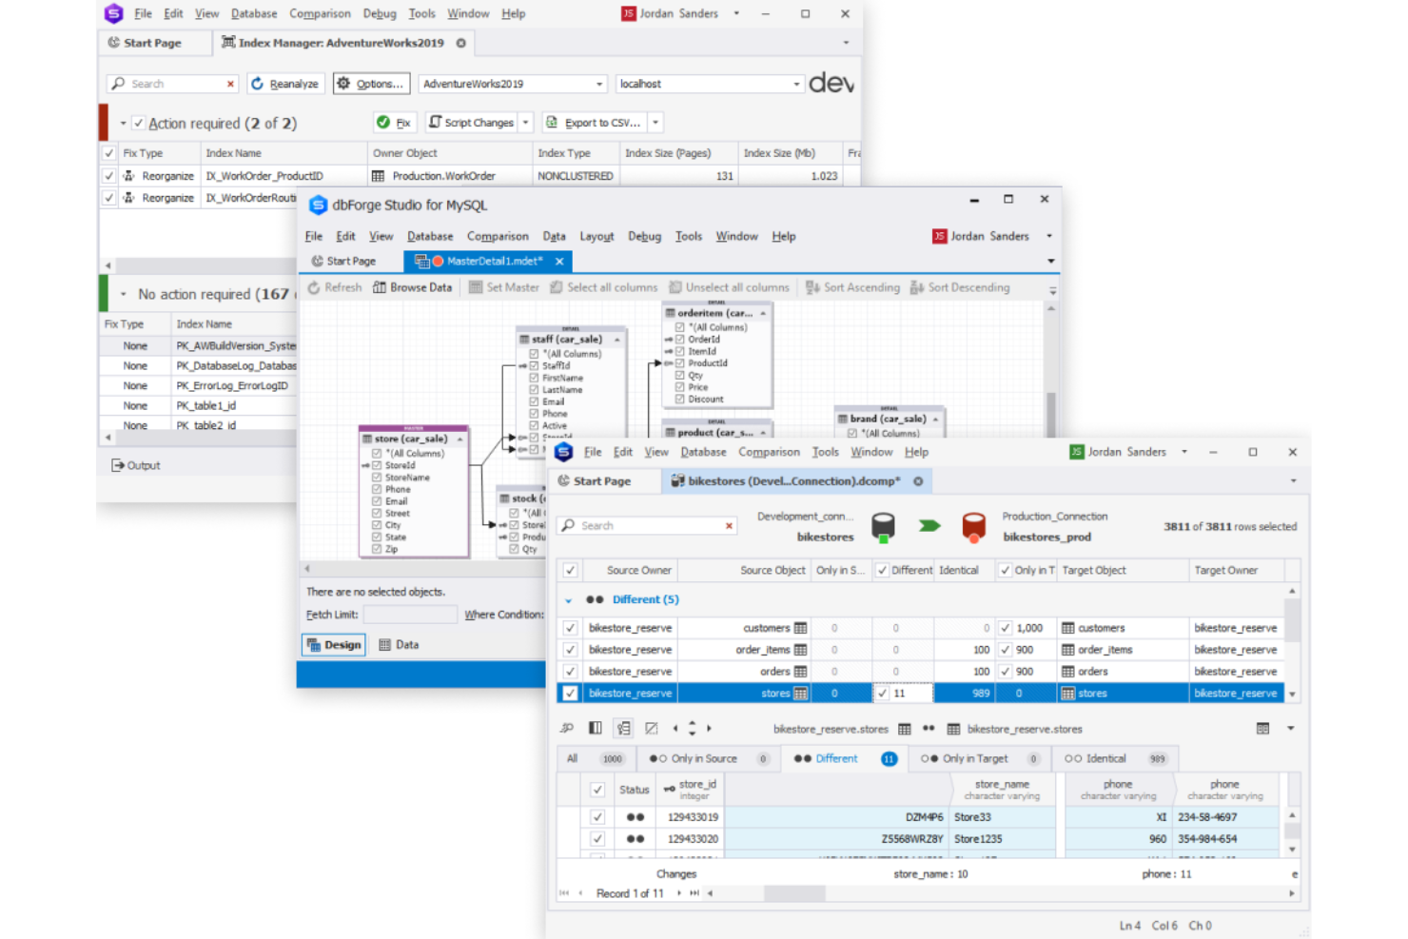Collapse the Different (5) group
This screenshot has width=1408, height=939.
tap(569, 599)
